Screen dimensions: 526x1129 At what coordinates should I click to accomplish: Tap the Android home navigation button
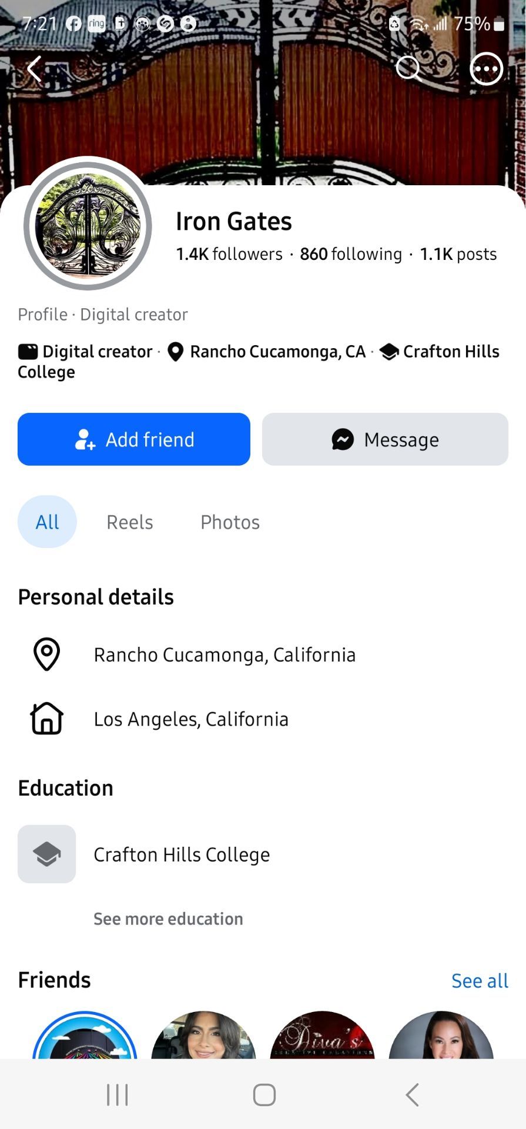(264, 1095)
